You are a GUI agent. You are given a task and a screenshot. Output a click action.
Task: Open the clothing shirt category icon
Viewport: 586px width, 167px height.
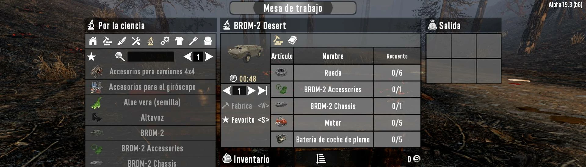click(x=179, y=41)
